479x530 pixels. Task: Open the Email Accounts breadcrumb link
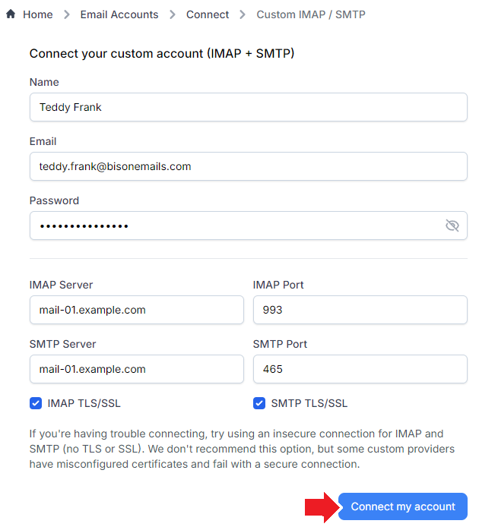coord(119,14)
